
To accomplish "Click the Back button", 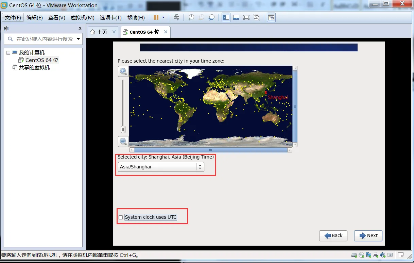I will [x=333, y=235].
